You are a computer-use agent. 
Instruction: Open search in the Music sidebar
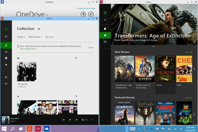(x=6, y=36)
